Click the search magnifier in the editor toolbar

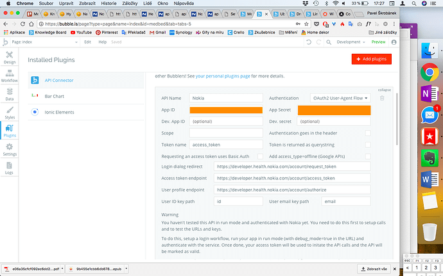[x=329, y=42]
